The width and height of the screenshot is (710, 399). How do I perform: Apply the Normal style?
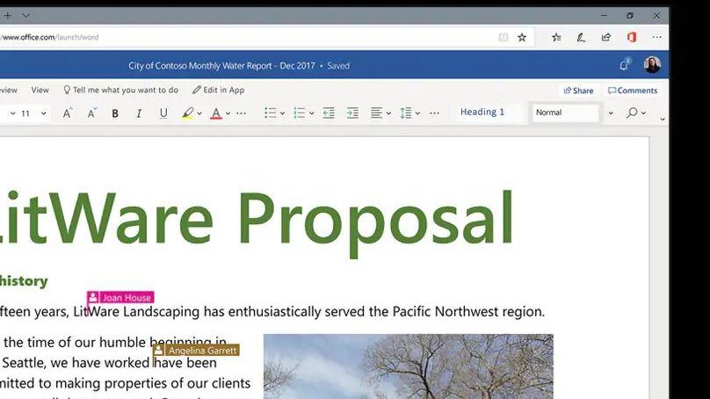(566, 112)
